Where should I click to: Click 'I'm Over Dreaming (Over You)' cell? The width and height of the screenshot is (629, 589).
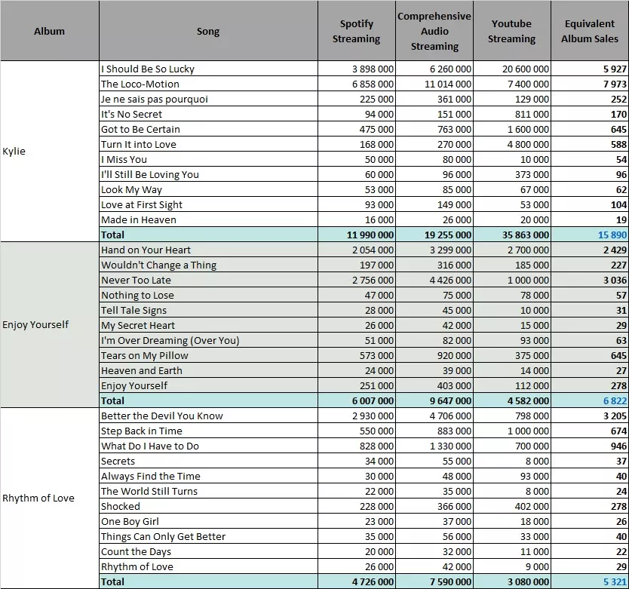tap(208, 340)
